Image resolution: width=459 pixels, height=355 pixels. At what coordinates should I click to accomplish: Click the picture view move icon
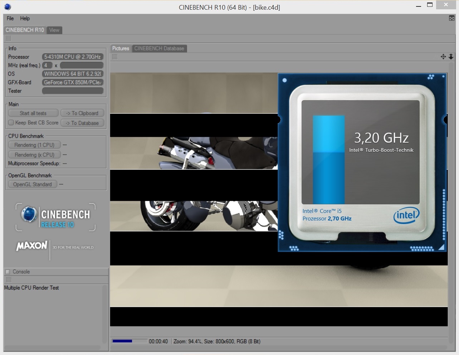[x=443, y=57]
